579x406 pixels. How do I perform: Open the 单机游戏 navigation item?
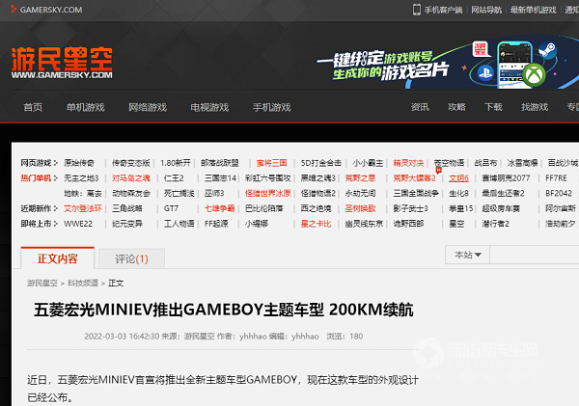coord(85,107)
